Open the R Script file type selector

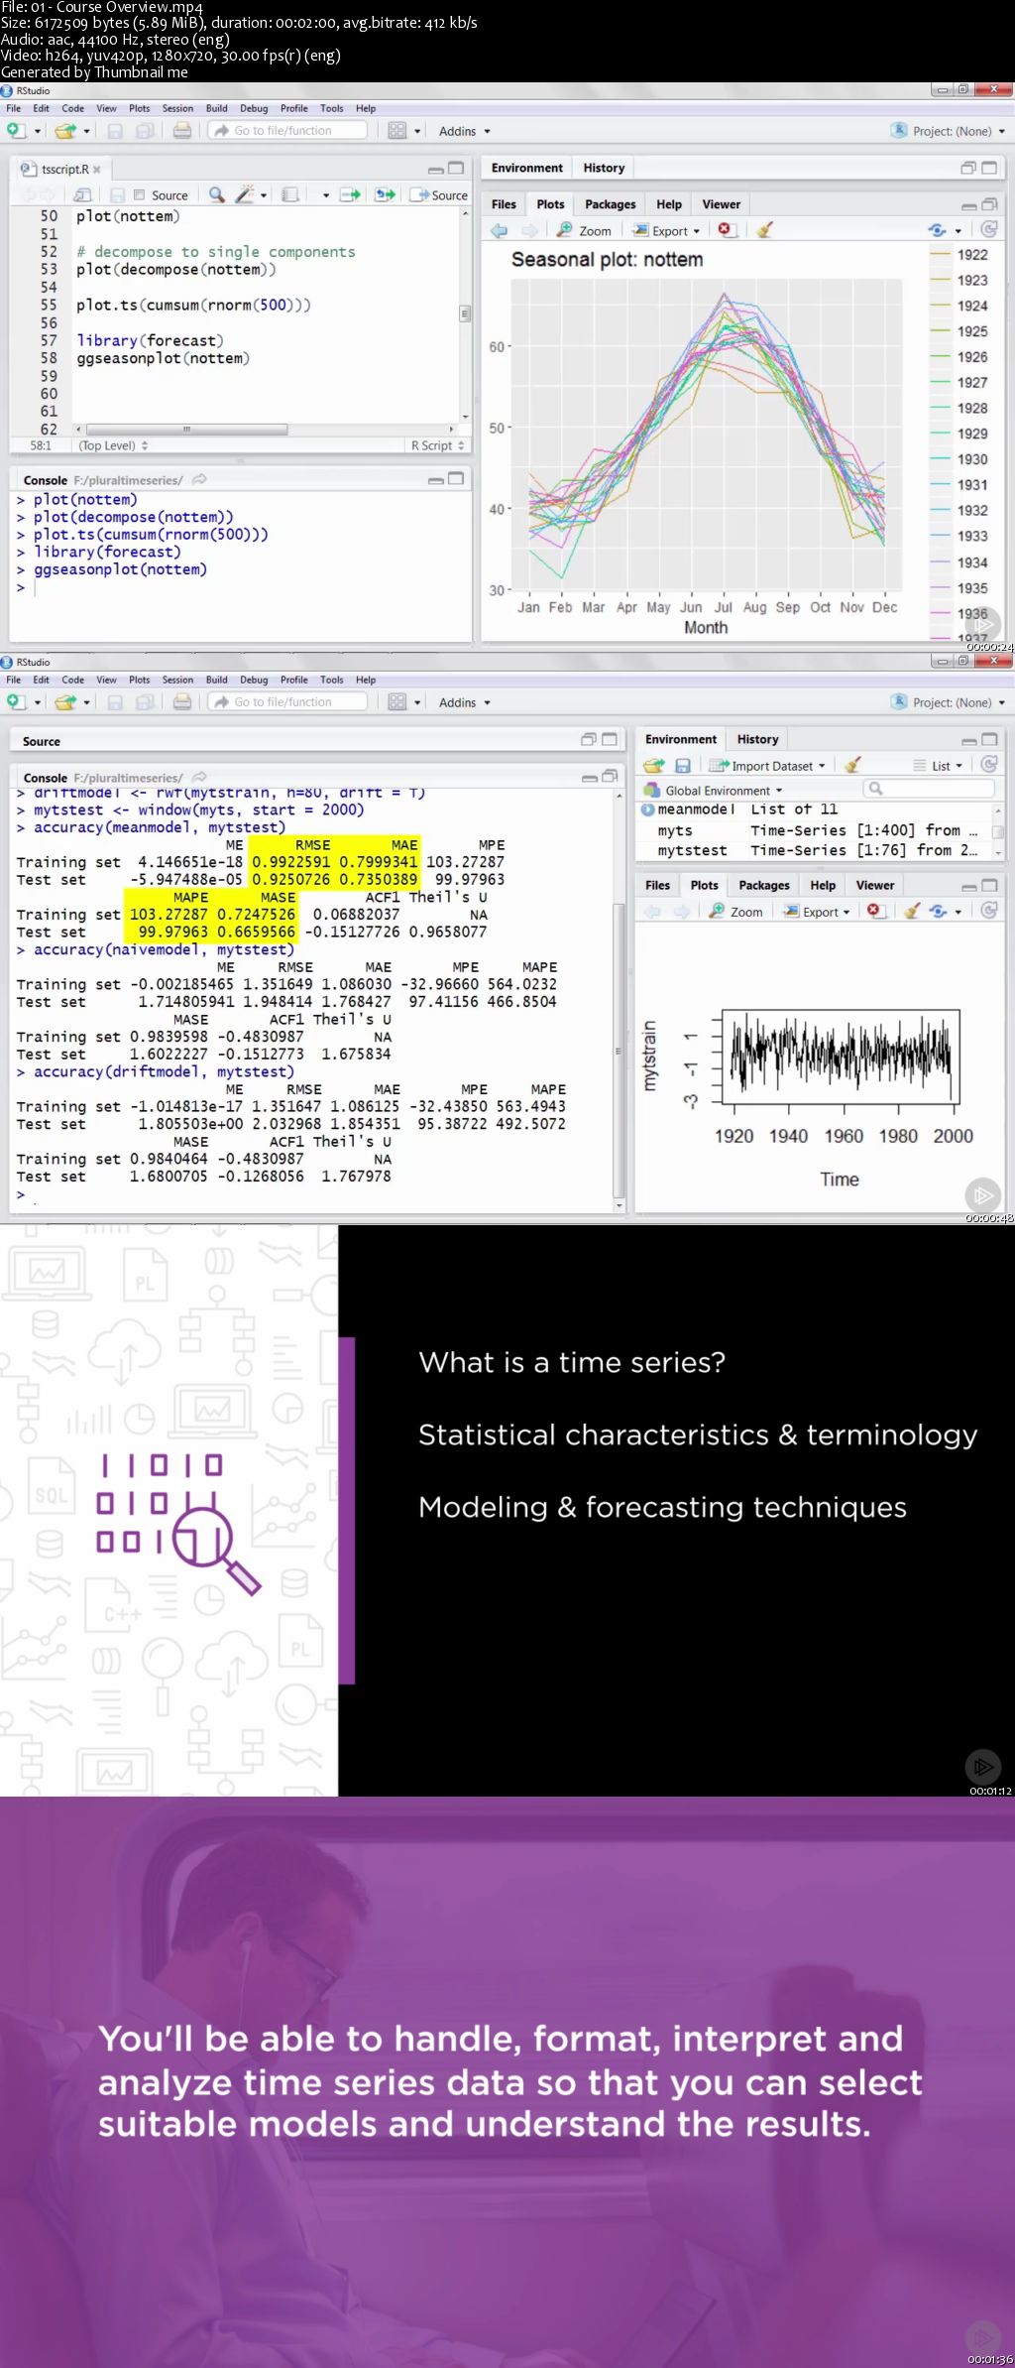click(x=437, y=446)
